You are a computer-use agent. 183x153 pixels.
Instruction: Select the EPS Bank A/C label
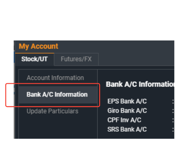coord(127,101)
